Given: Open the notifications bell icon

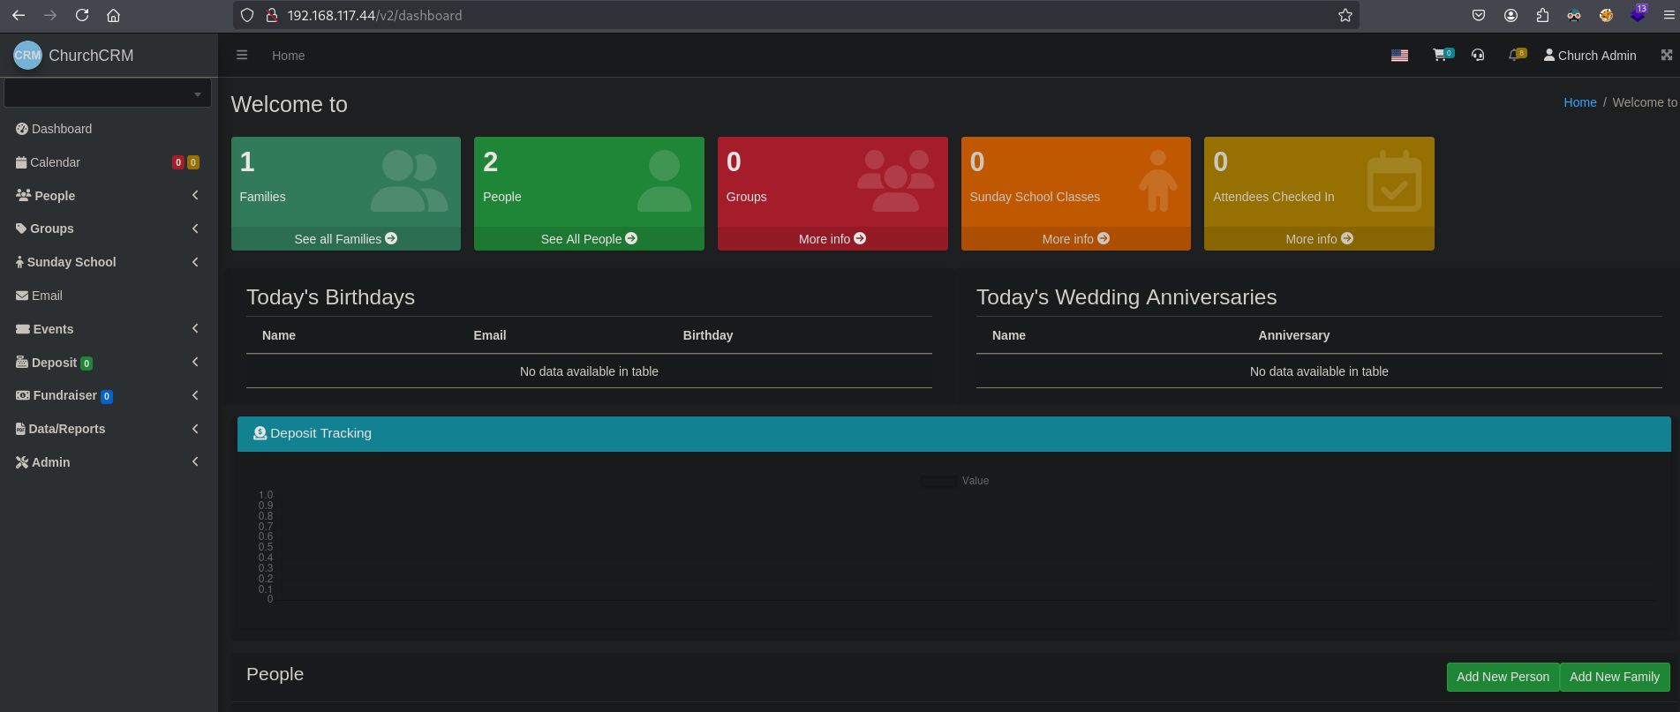Looking at the screenshot, I should (1515, 55).
